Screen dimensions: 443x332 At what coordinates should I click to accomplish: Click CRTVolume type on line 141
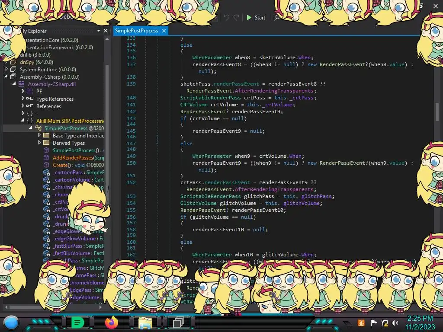pyautogui.click(x=194, y=105)
